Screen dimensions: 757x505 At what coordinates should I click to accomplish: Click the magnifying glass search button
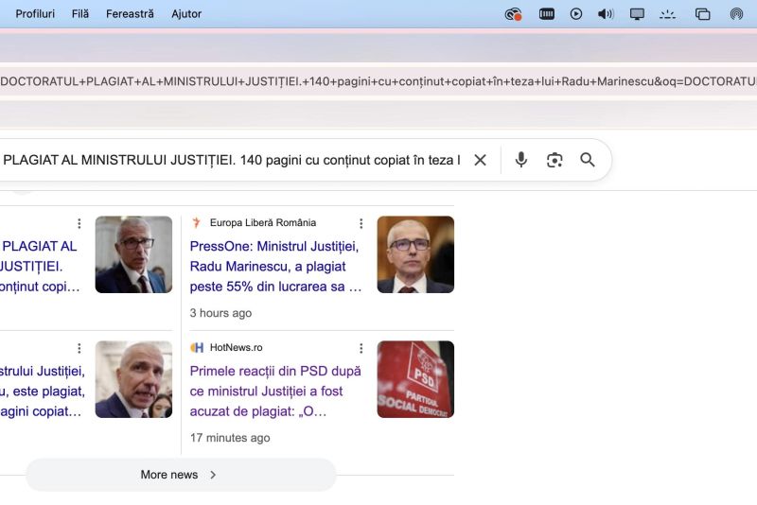[588, 160]
